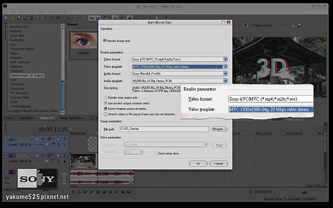Click Play from start button
Viewport: 333px width, 208px height.
coord(85,192)
